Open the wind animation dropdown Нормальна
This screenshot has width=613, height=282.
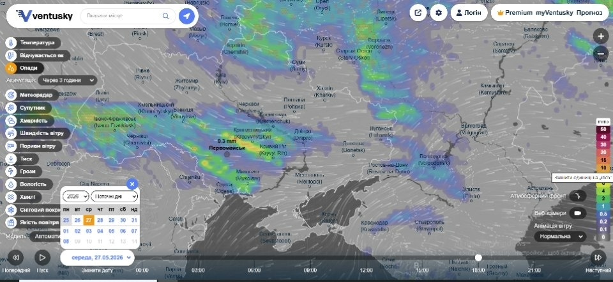pos(560,237)
